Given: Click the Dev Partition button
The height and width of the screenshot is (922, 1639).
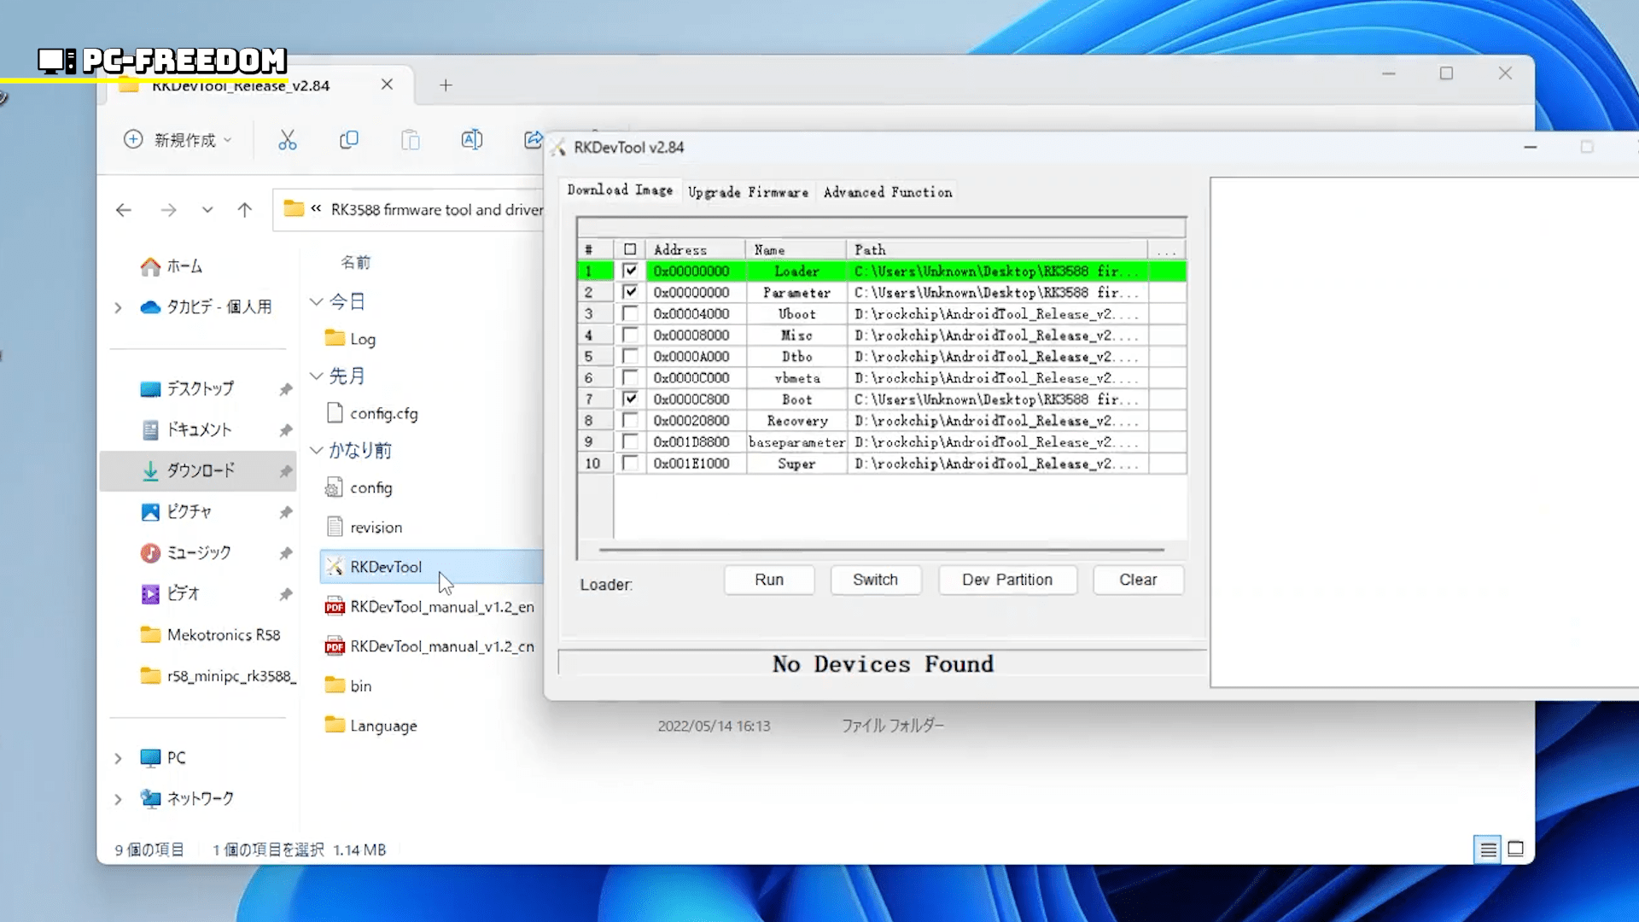Looking at the screenshot, I should click(x=1007, y=580).
